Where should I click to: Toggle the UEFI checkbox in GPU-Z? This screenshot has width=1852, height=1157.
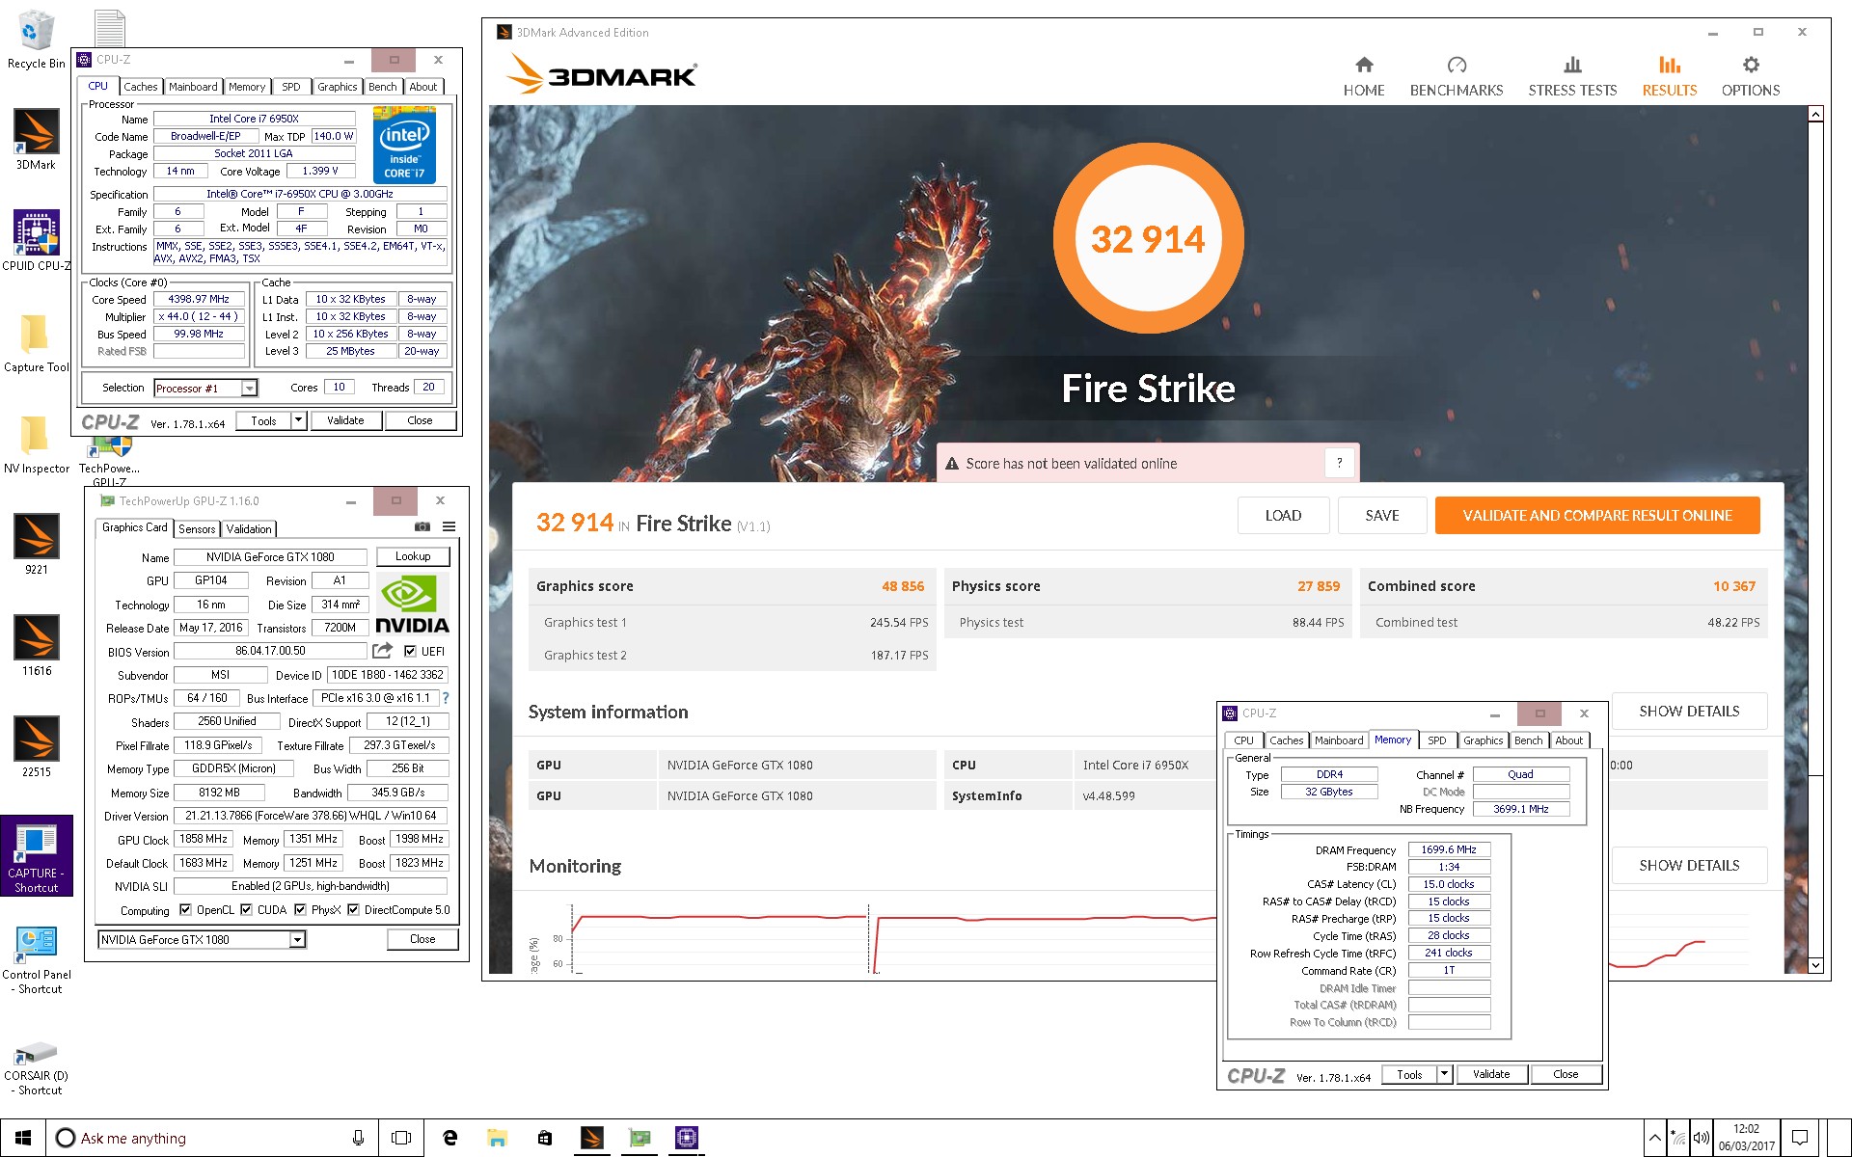(x=410, y=651)
